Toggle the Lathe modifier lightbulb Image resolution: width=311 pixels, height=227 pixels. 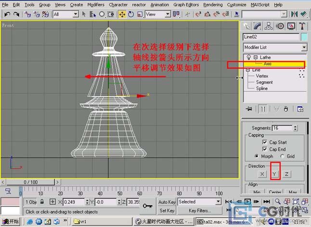[x=248, y=57]
